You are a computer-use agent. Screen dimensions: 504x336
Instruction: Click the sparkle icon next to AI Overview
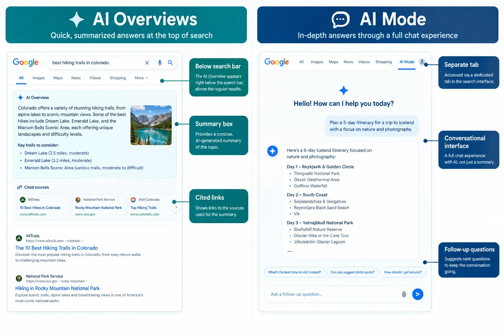pos(20,97)
